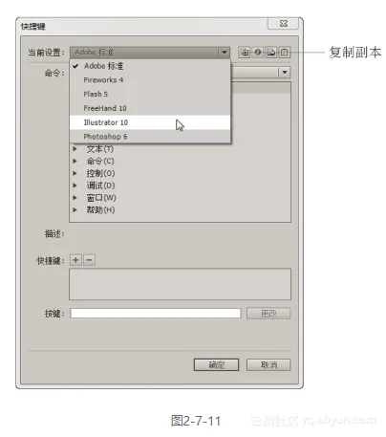Select FreeHand 10 from the list

click(x=150, y=108)
